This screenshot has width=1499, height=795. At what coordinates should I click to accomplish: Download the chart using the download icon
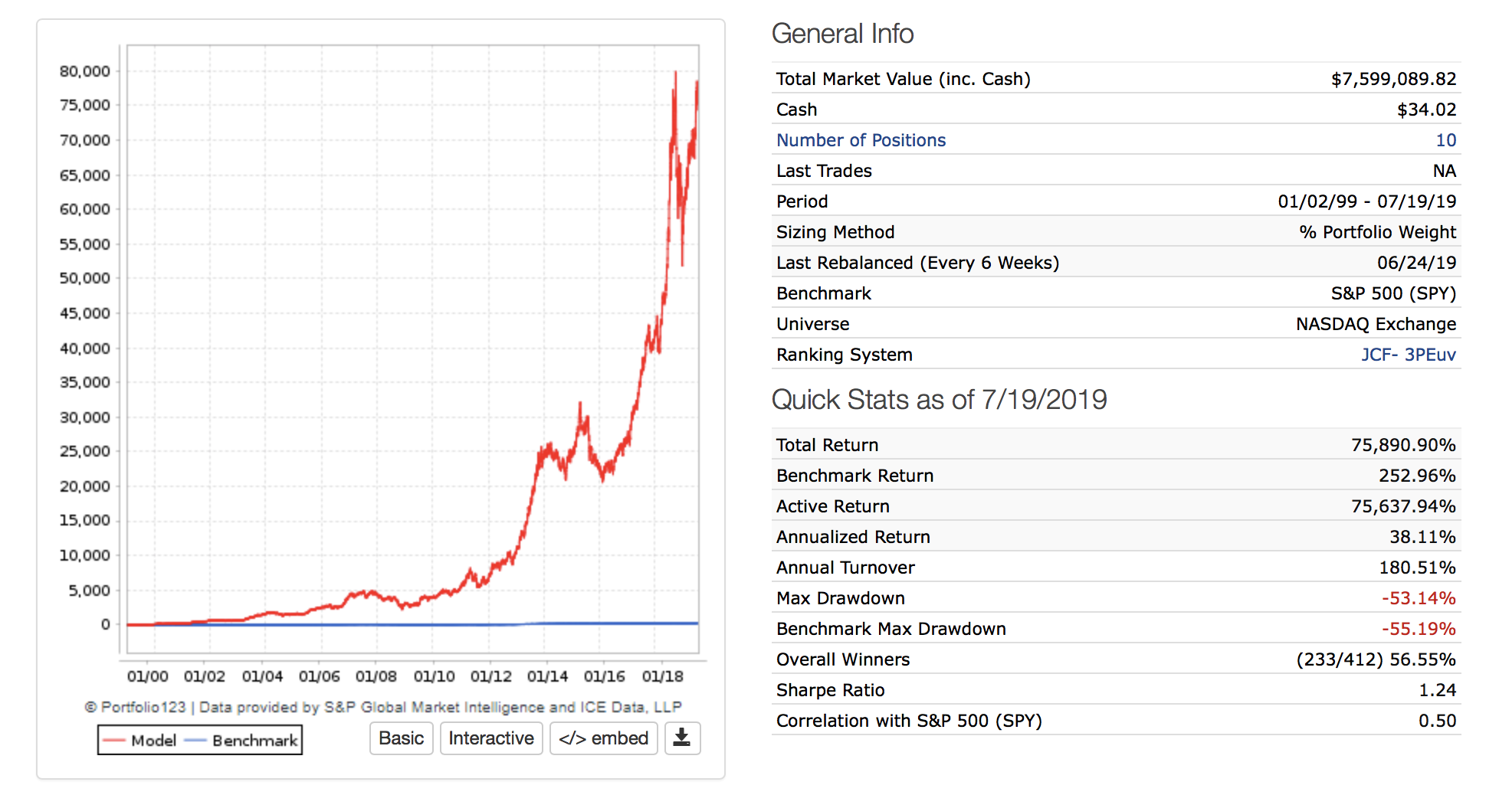point(681,738)
